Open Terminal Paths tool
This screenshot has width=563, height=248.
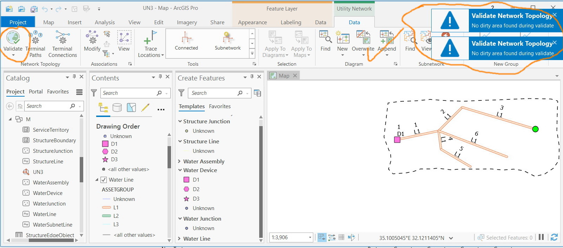point(35,44)
